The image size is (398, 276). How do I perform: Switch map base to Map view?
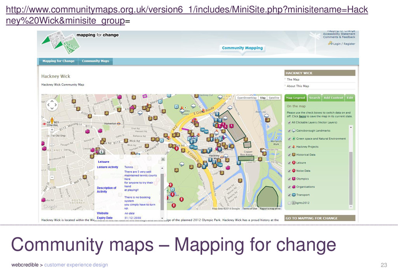tap(263, 98)
